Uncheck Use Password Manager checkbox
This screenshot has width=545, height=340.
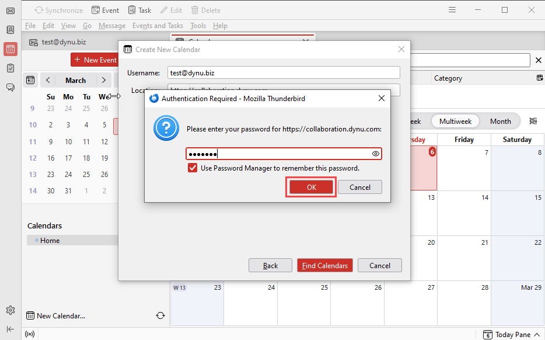pyautogui.click(x=193, y=168)
